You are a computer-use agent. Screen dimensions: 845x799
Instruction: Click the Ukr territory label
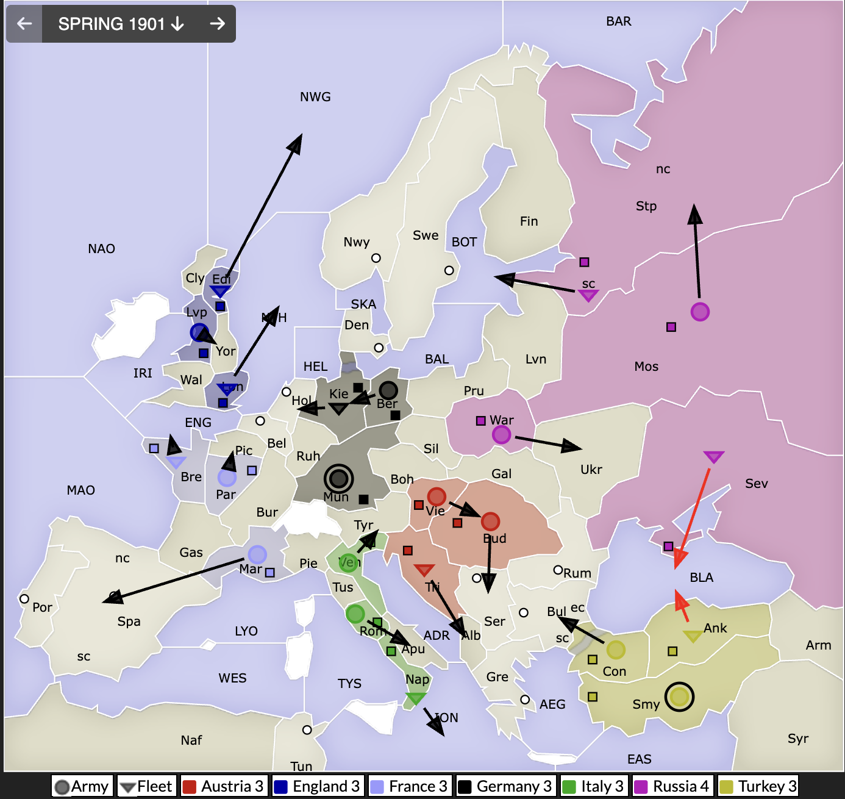(591, 470)
